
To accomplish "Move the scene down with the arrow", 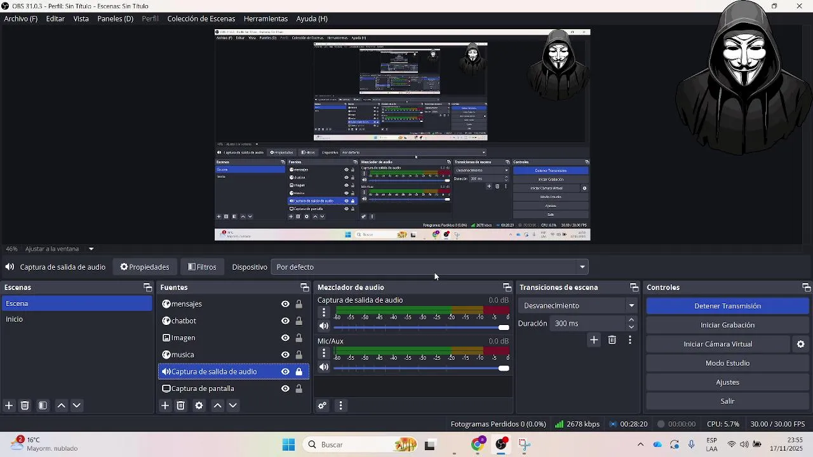I will [77, 406].
